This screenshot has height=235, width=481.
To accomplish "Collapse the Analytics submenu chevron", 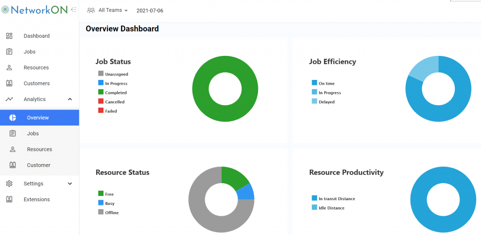I will click(70, 99).
